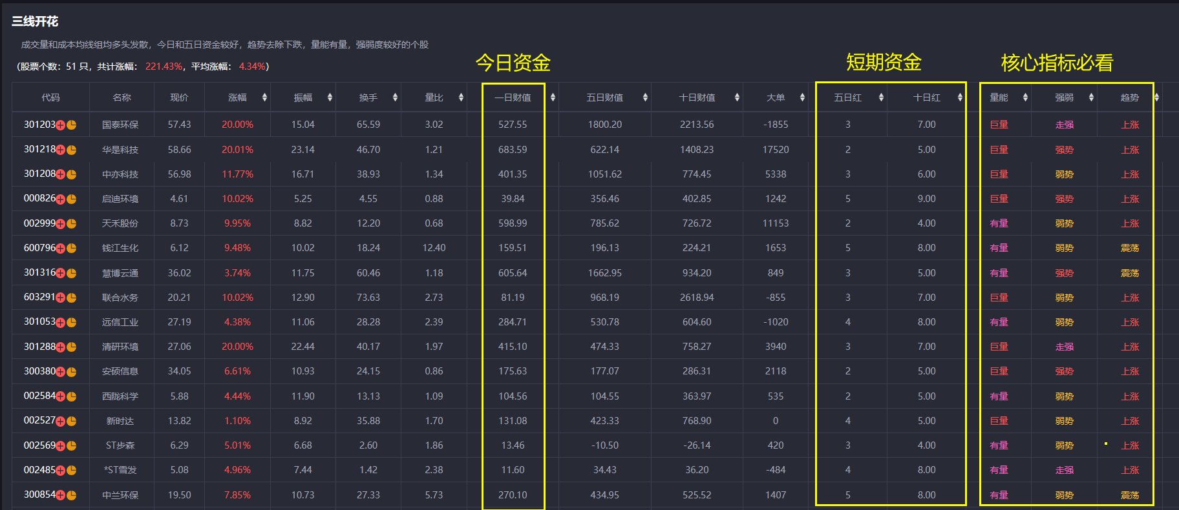Screen dimensions: 1179x510
Task: Click the orange pie icon beside 301203
Action: [72, 125]
